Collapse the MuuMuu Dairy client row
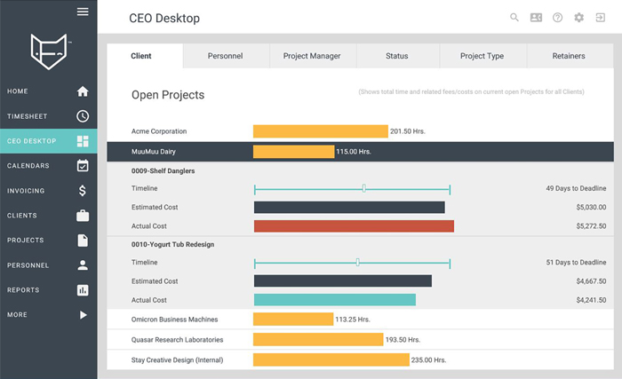Viewport: 622px width, 379px height. point(151,152)
